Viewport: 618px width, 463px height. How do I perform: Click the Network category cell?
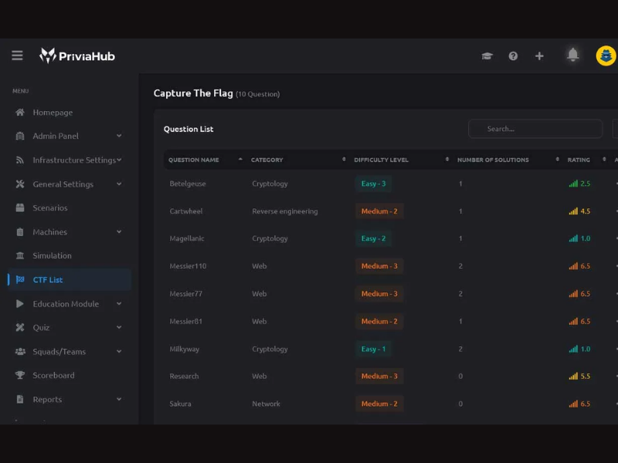[266, 404]
